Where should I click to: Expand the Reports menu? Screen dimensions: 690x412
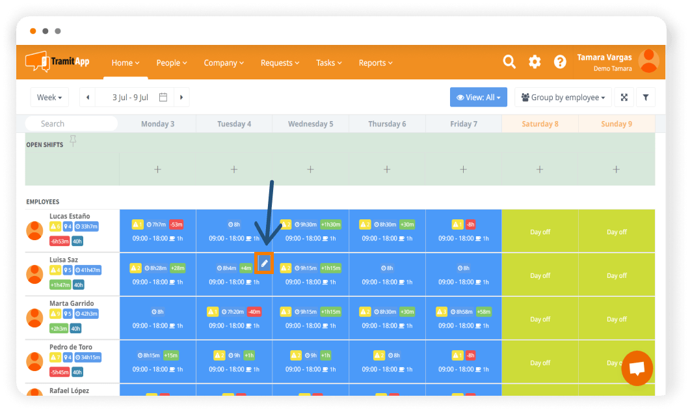tap(375, 62)
